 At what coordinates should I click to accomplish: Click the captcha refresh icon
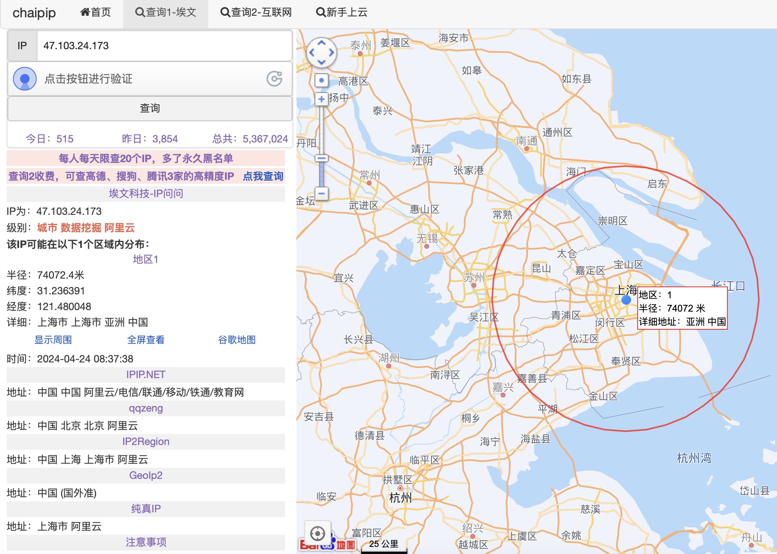coord(274,79)
